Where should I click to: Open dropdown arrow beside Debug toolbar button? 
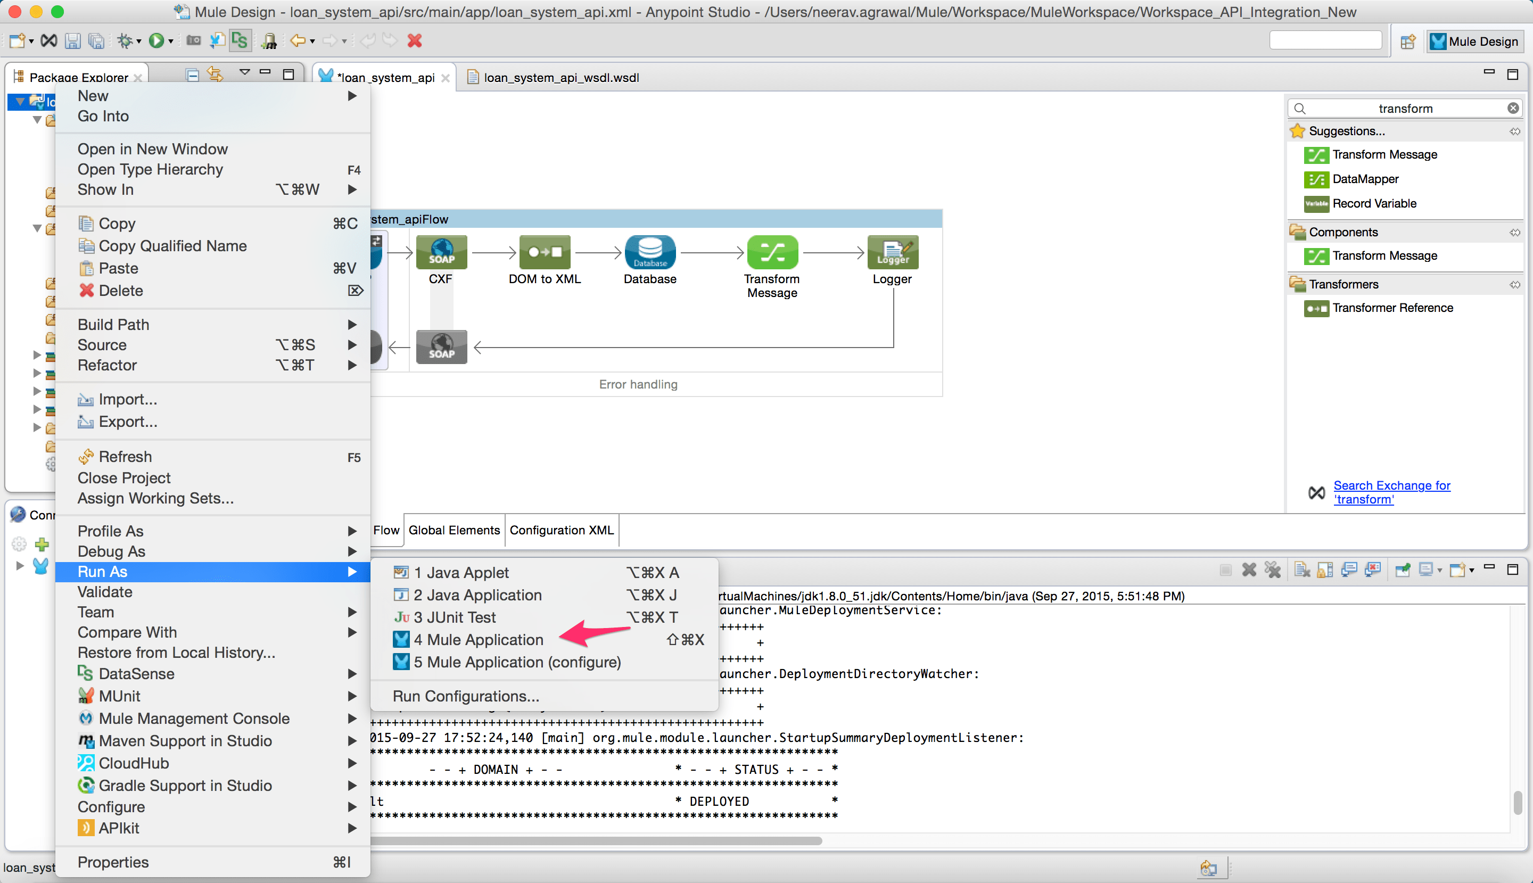139,41
